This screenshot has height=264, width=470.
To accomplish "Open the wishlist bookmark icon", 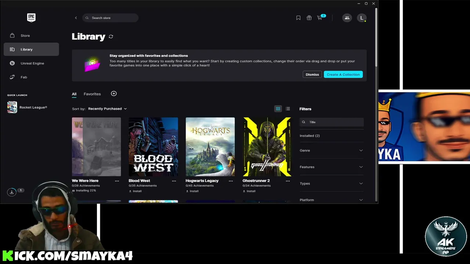I will coord(298,18).
